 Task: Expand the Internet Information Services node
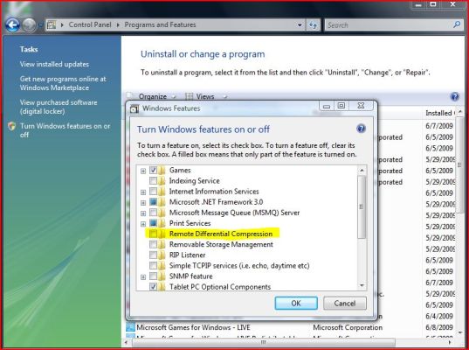(143, 192)
